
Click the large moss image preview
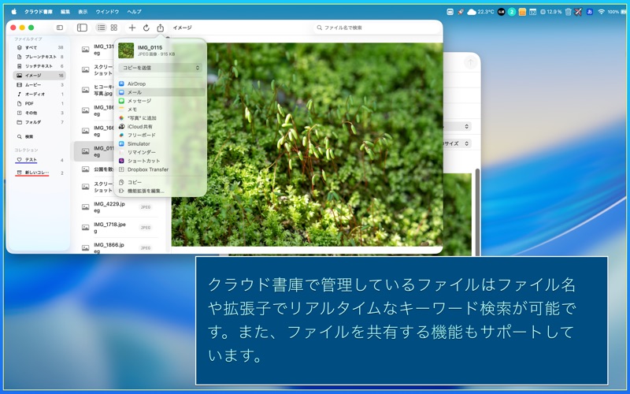tap(324, 145)
